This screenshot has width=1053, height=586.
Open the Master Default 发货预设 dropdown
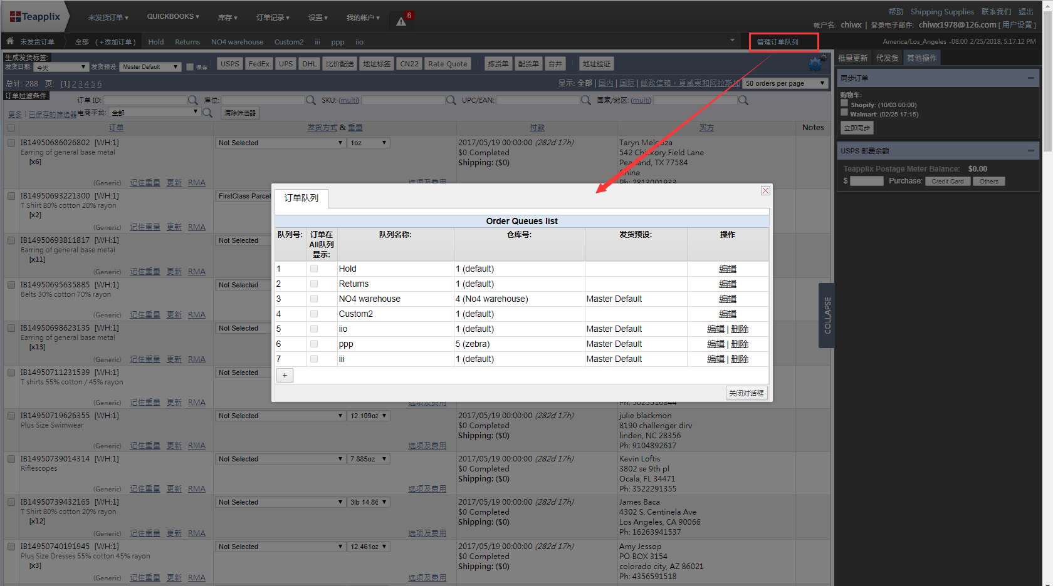[150, 67]
